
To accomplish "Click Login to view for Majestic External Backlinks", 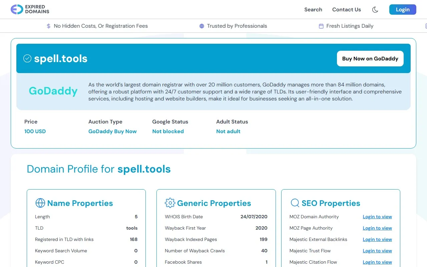I will click(x=377, y=239).
